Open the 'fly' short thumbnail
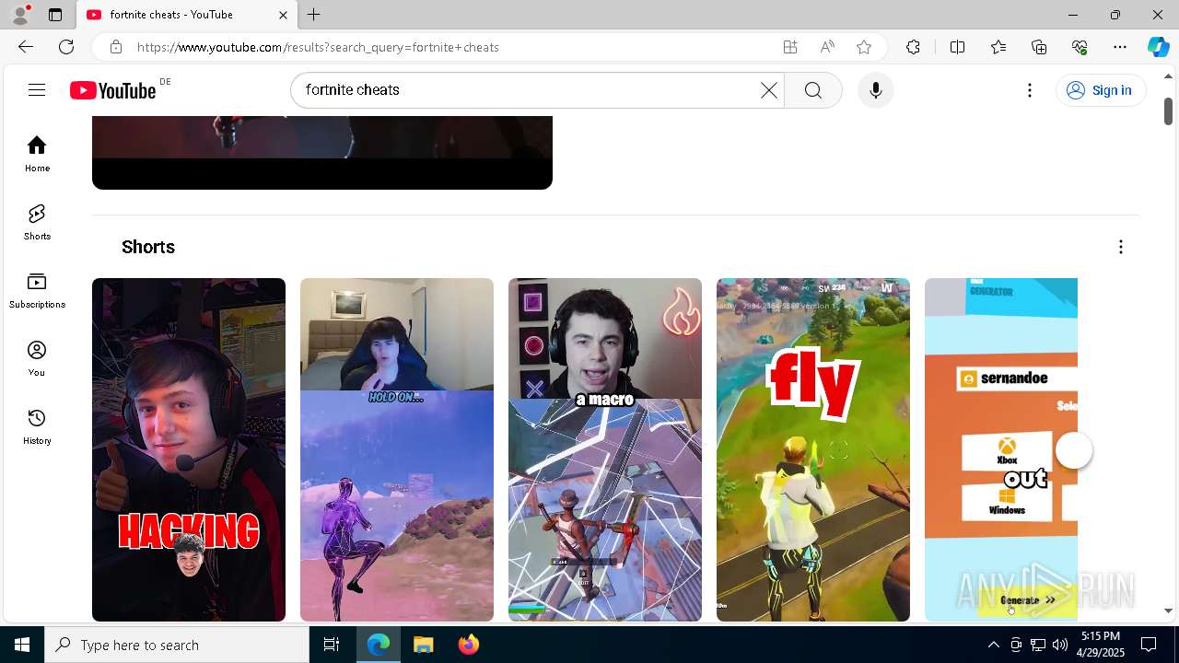The image size is (1179, 663). pos(813,449)
